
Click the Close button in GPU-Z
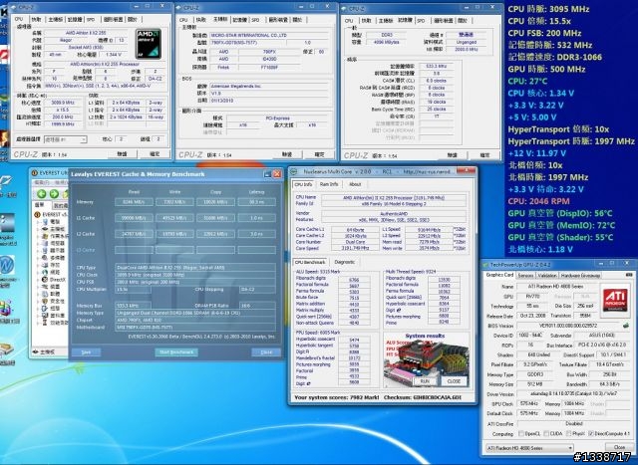click(619, 447)
